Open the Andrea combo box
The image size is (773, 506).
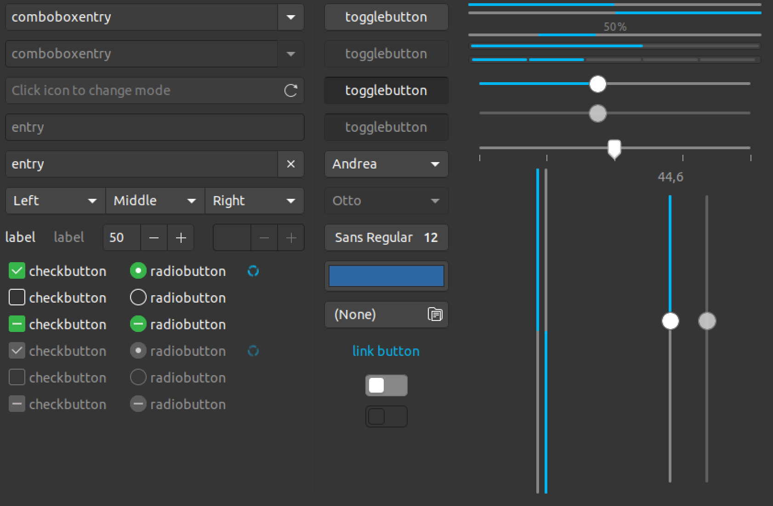[x=386, y=164]
